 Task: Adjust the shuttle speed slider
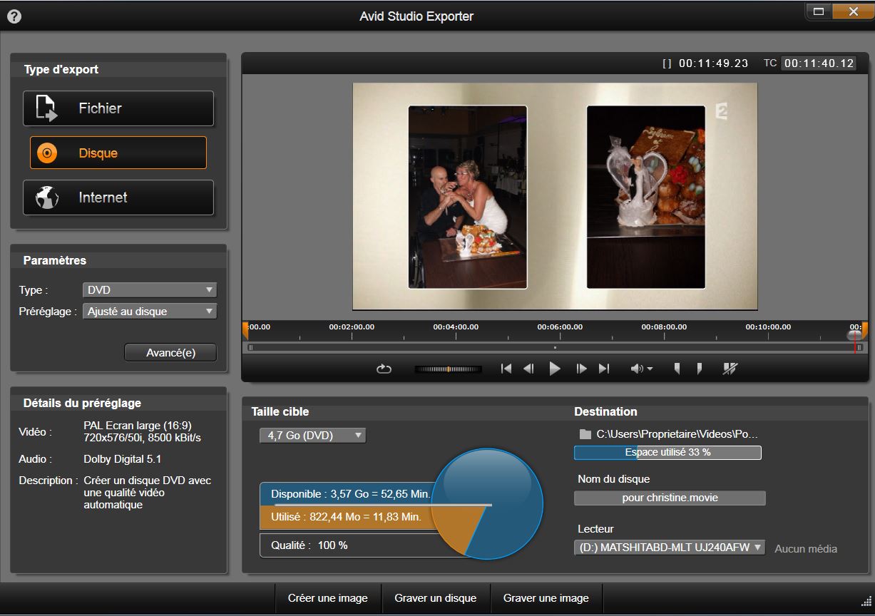448,369
